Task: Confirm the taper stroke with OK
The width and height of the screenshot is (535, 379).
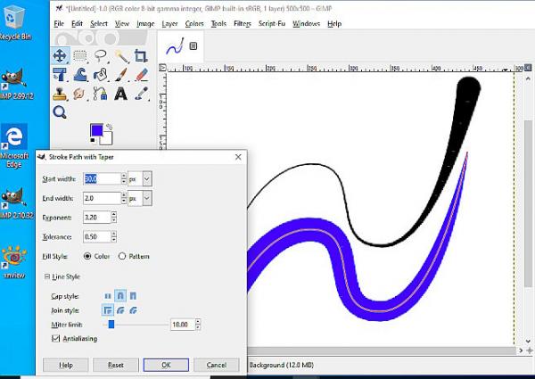Action: pos(166,365)
